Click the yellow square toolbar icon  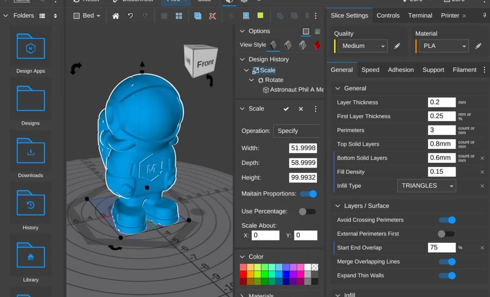pos(260,16)
